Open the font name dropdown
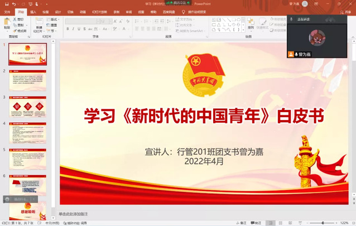 click(x=98, y=21)
